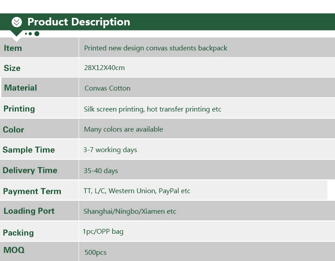Image resolution: width=335 pixels, height=261 pixels.
Task: Click the silk screen printing description text
Action: (152, 109)
